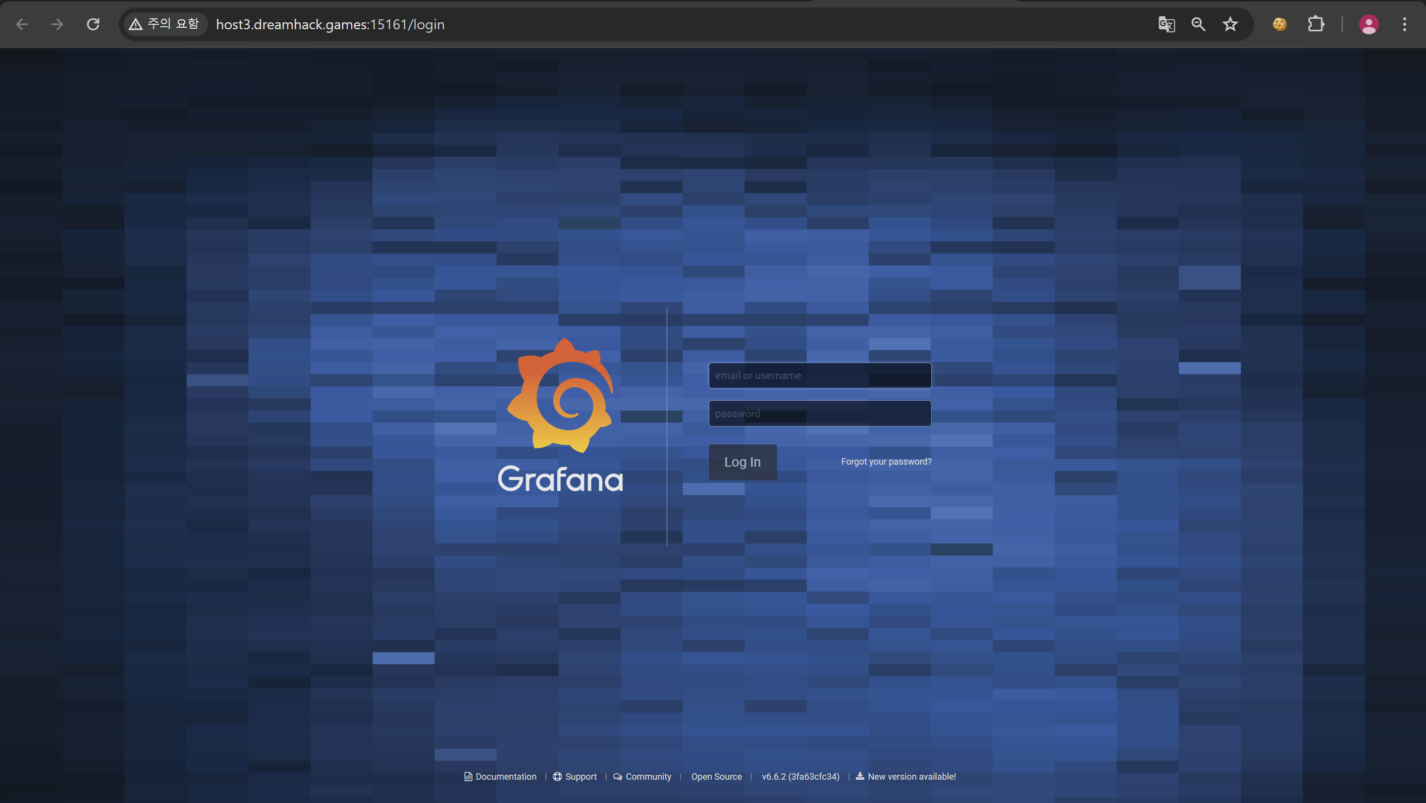Click the back navigation arrow
1426x803 pixels.
pos(22,24)
